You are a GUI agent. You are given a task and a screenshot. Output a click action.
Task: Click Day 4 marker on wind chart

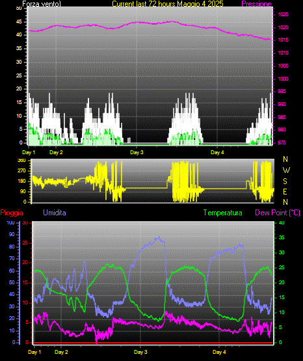(217, 152)
